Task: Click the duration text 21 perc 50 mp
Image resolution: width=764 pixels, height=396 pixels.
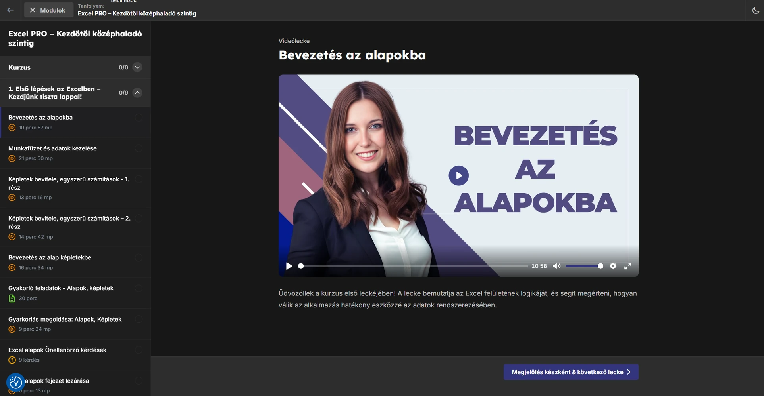Action: (36, 158)
